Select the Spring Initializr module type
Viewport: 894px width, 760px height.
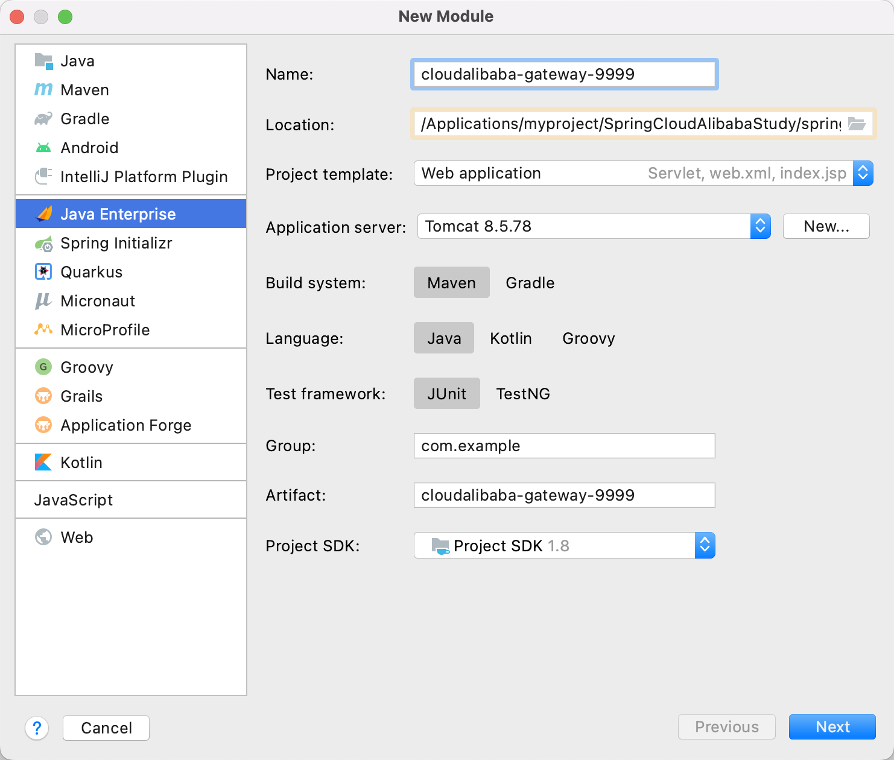coord(131,243)
